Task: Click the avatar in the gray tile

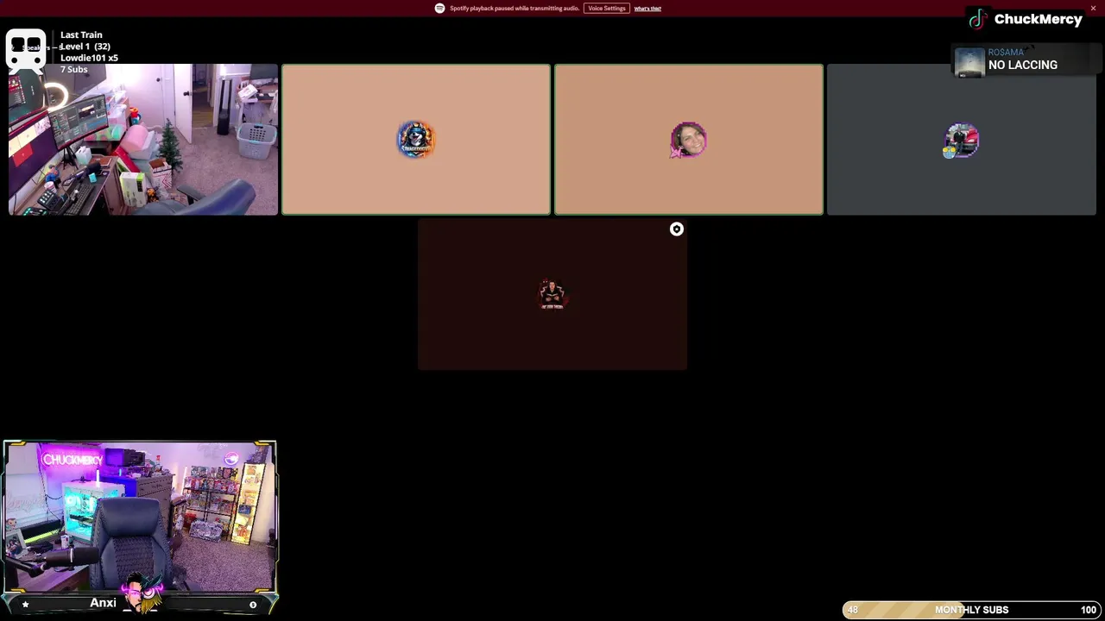Action: pos(961,141)
